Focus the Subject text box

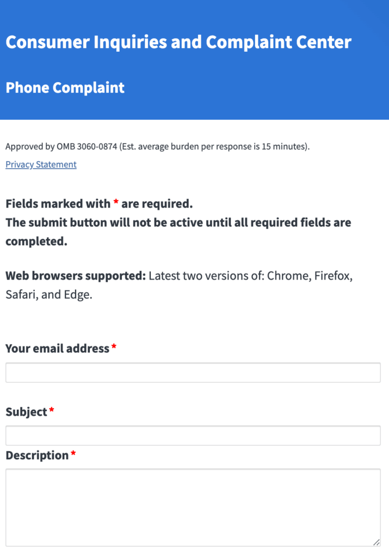[x=193, y=436]
